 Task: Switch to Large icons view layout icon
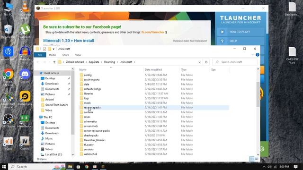pos(257,159)
